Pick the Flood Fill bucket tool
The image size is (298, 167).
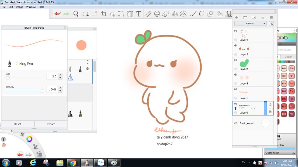point(130,14)
